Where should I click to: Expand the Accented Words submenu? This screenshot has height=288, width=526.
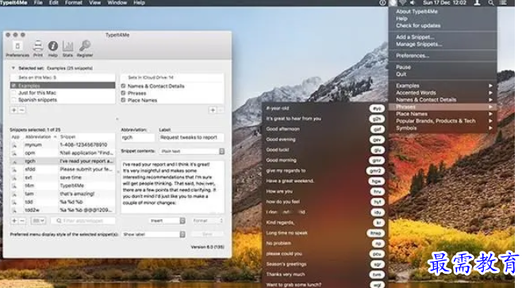[x=443, y=93]
